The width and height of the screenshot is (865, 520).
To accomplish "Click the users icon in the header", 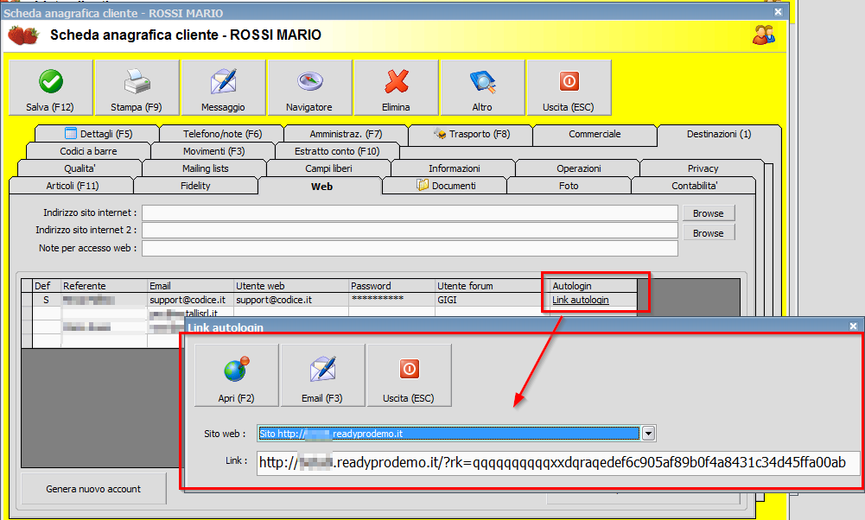I will click(764, 35).
